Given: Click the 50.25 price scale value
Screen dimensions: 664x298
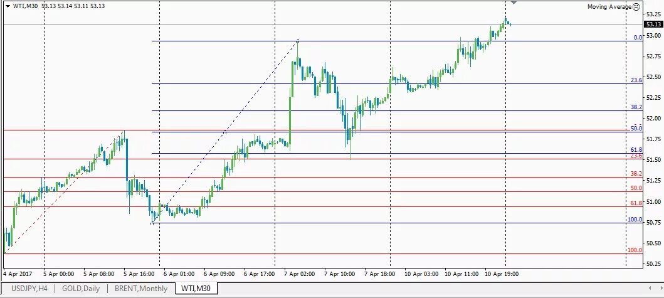Looking at the screenshot, I should click(653, 264).
